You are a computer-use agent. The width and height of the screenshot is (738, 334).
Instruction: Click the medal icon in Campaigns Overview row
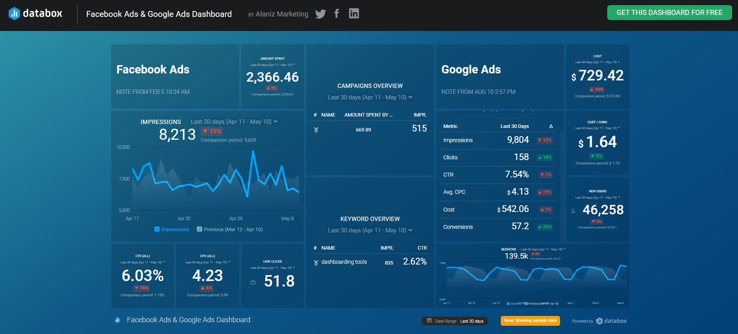(x=316, y=130)
